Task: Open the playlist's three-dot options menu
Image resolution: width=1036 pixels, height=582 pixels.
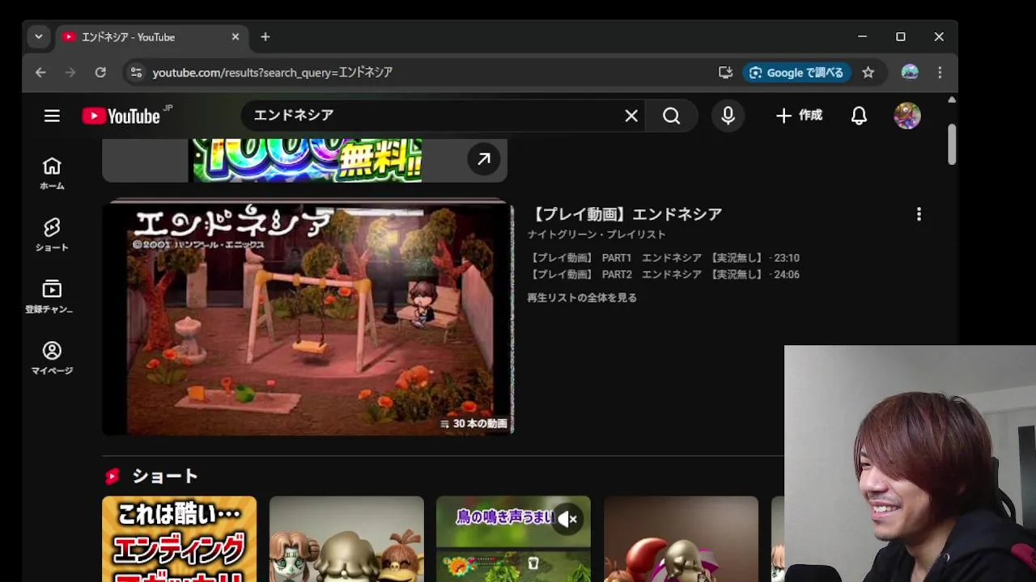Action: [x=919, y=214]
